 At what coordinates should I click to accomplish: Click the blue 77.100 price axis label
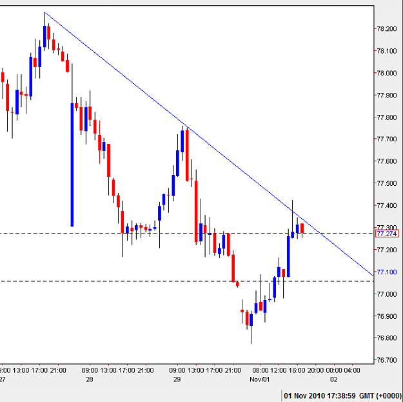(x=386, y=272)
